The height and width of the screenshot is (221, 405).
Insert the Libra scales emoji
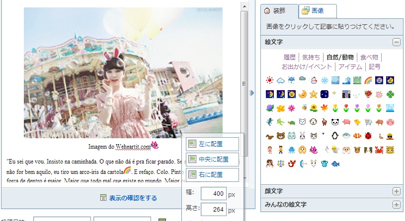(280, 164)
